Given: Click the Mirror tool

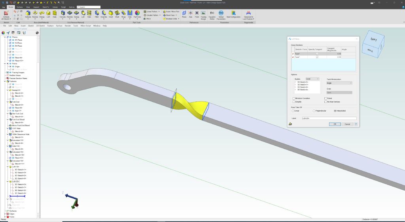Looking at the screenshot, I should (147, 19).
